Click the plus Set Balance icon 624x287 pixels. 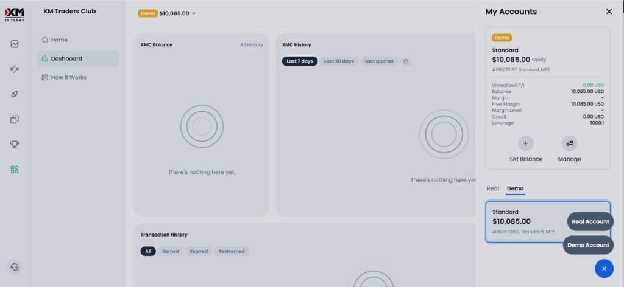coord(526,143)
